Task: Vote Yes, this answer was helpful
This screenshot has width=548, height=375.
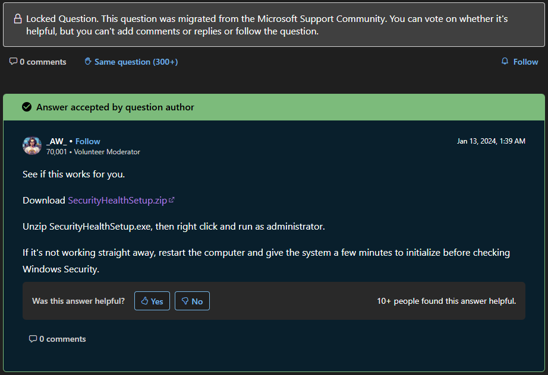Action: (152, 301)
